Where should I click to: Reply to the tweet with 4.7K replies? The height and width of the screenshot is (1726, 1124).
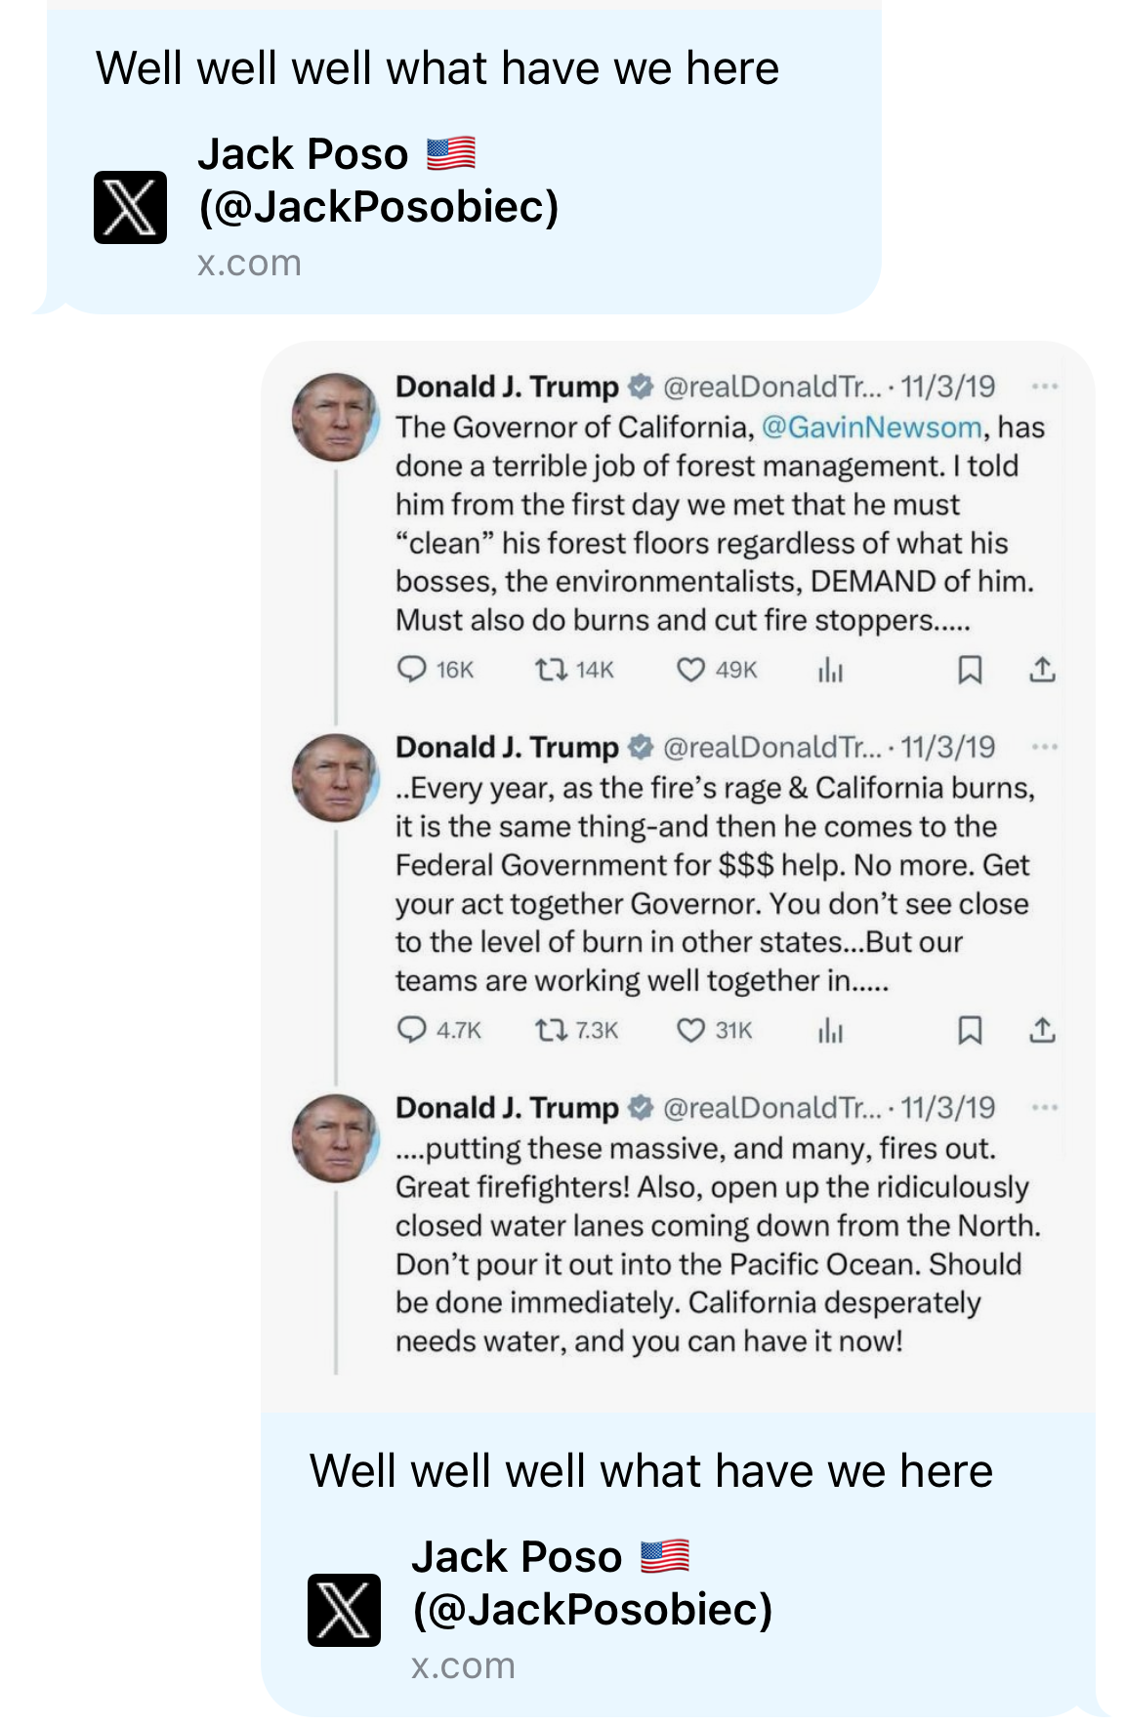point(412,1030)
